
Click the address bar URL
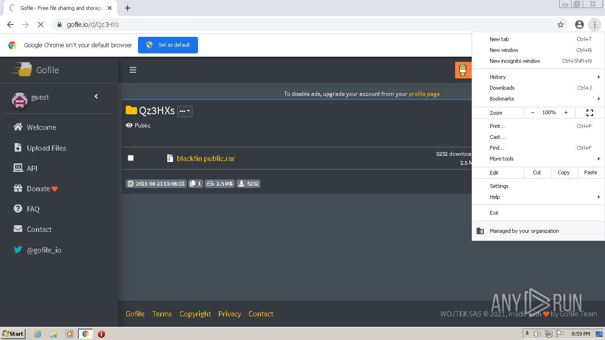[93, 25]
